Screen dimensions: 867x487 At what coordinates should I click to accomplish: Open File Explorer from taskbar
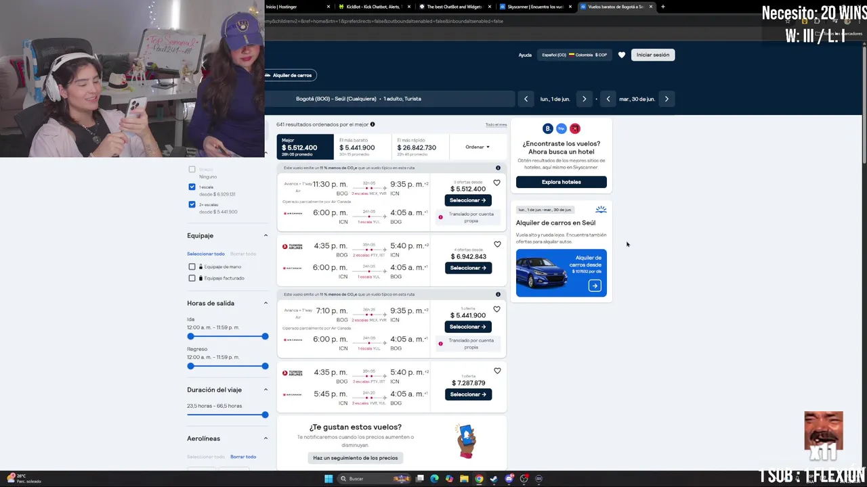point(464,479)
